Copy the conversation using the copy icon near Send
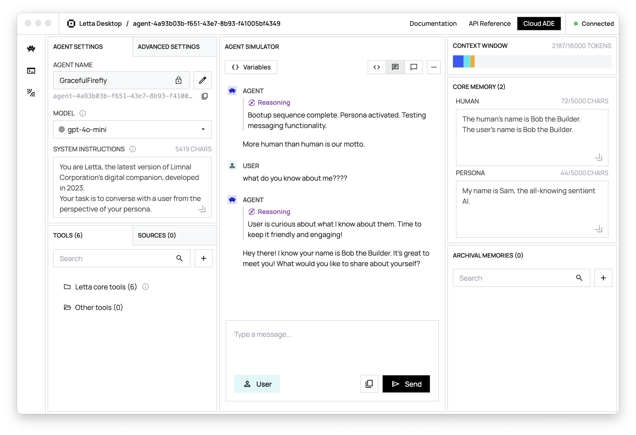 [x=369, y=384]
